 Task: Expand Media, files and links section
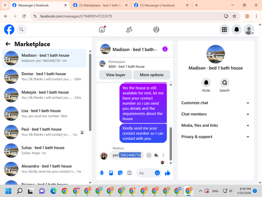[215, 126]
